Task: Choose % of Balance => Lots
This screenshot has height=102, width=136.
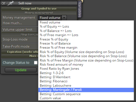Action: click(86, 31)
